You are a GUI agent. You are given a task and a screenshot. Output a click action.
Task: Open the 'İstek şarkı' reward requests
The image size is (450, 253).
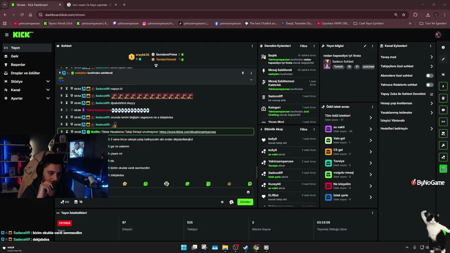pyautogui.click(x=348, y=197)
